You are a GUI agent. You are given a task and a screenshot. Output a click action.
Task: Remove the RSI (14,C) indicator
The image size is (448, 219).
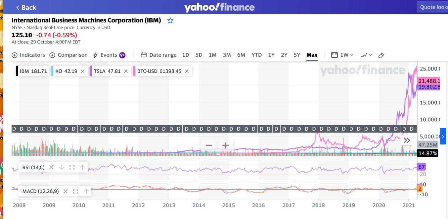tap(51, 167)
